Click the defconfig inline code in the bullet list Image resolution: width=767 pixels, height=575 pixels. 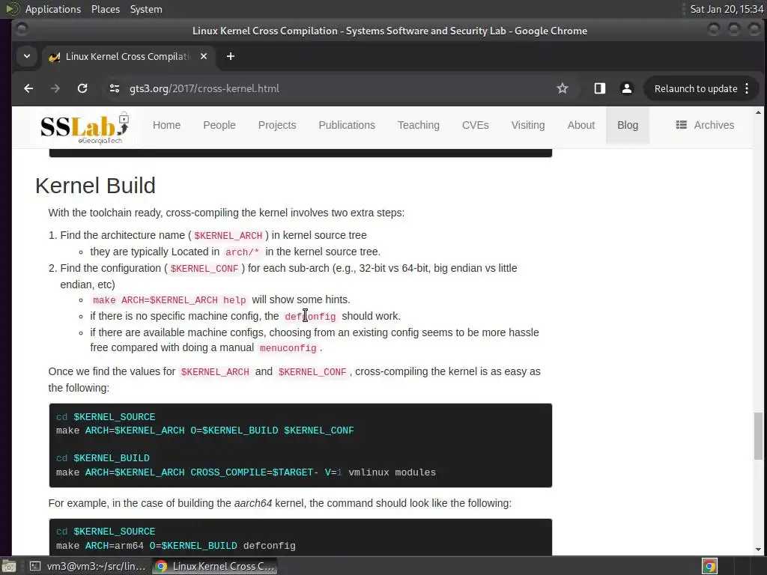310,317
